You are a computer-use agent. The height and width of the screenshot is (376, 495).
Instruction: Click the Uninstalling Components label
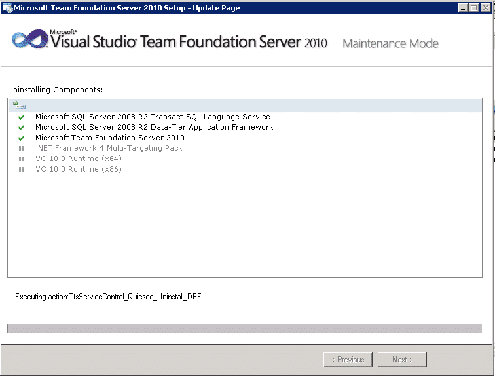point(55,90)
